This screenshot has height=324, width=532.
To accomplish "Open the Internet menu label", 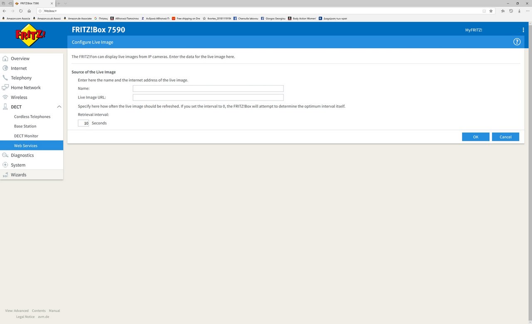I will click(x=19, y=68).
